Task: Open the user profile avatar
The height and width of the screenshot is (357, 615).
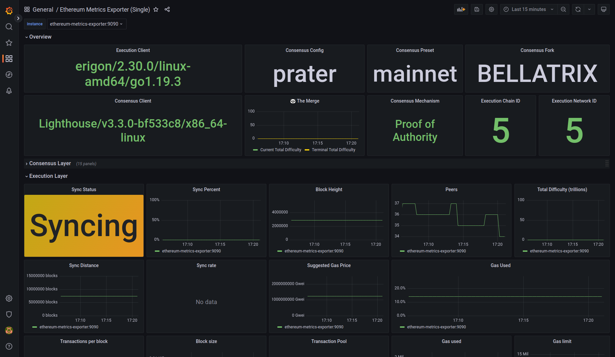Action: (x=9, y=330)
